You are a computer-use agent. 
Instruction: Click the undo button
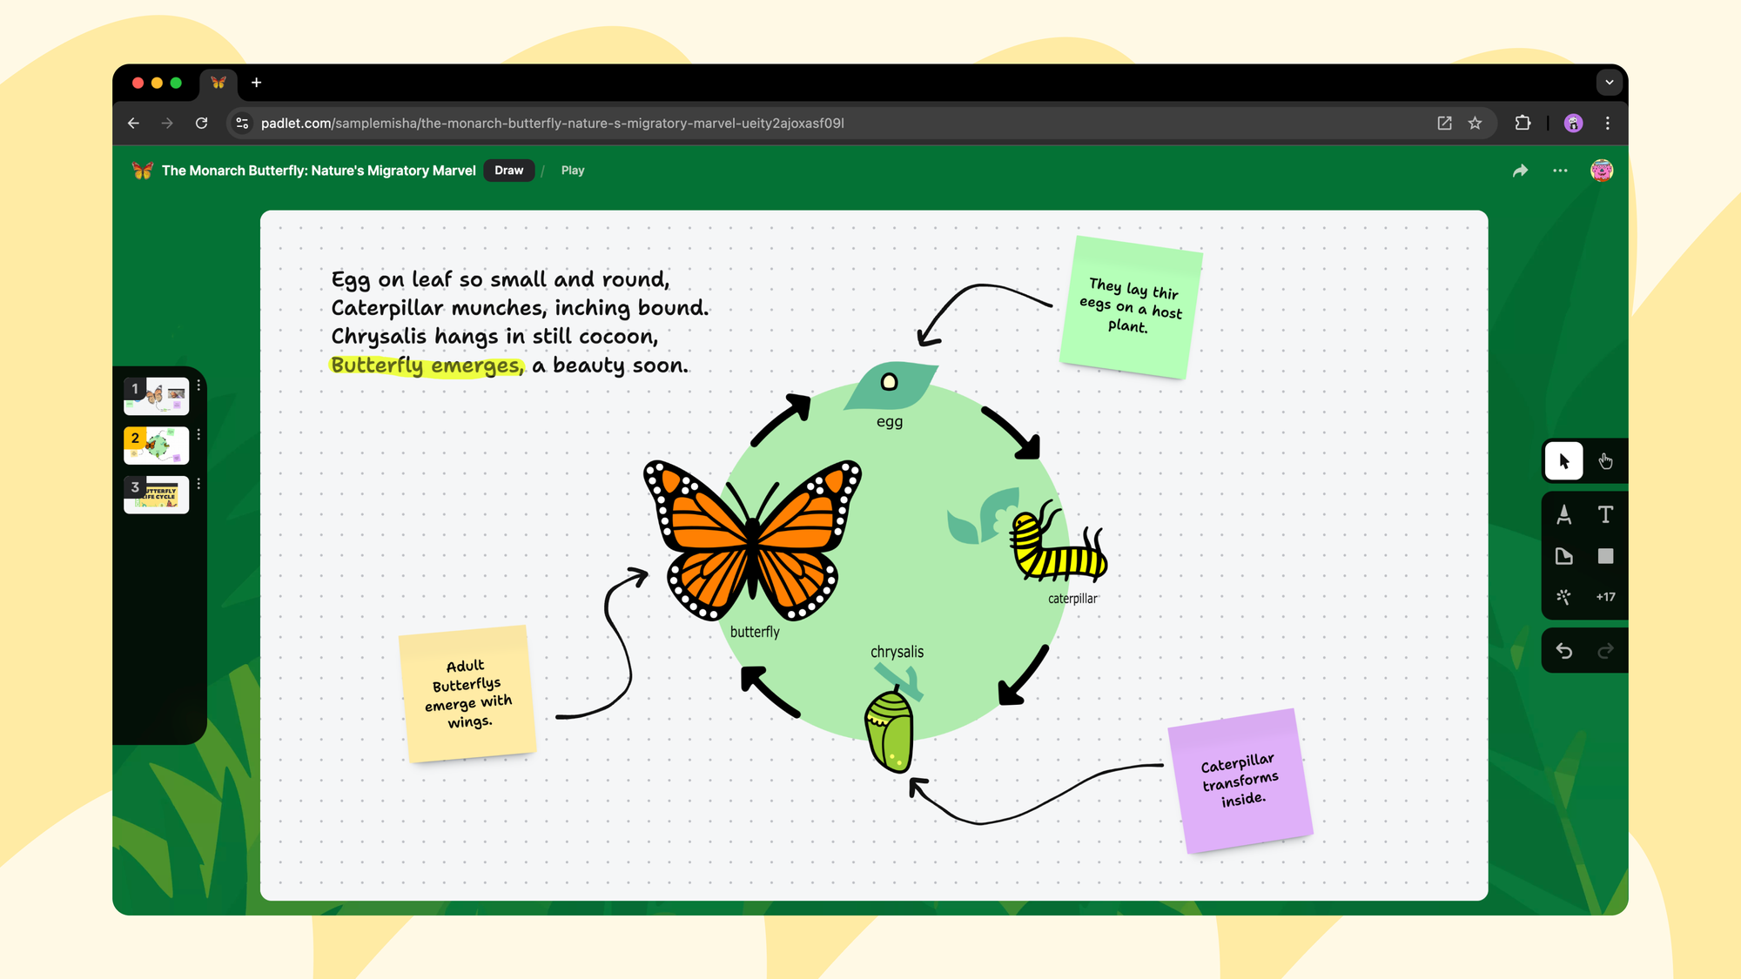pyautogui.click(x=1564, y=650)
